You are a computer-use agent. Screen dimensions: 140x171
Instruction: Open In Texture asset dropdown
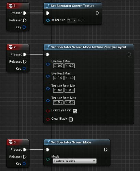[x=71, y=20]
